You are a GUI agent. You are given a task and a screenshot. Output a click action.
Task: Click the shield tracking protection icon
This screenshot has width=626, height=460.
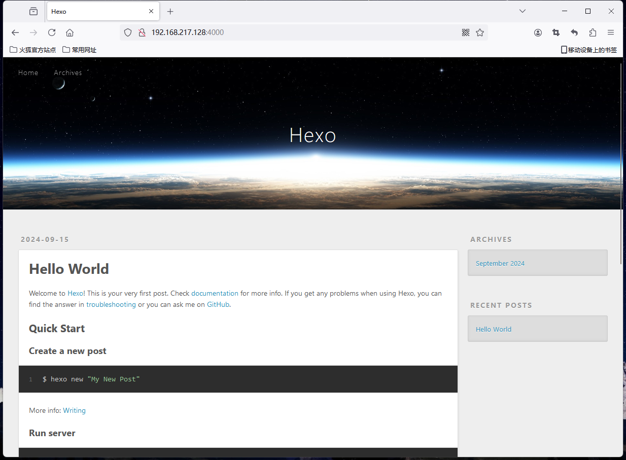pos(128,32)
